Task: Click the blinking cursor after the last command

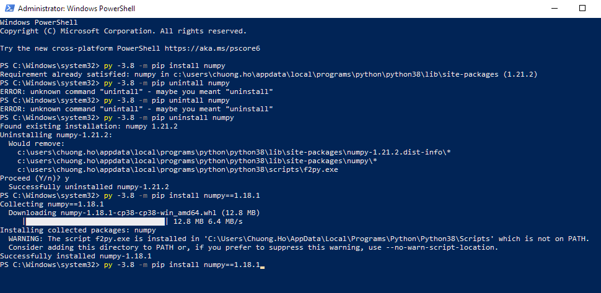Action: click(263, 265)
